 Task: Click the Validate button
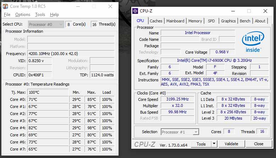click(x=231, y=144)
